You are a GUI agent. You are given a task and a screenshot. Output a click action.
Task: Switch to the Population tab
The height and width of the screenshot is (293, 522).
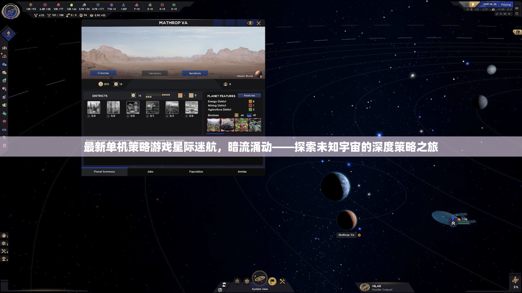pos(196,172)
